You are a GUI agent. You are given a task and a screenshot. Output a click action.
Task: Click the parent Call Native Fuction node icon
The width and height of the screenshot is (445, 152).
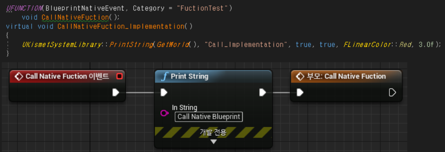pos(300,77)
